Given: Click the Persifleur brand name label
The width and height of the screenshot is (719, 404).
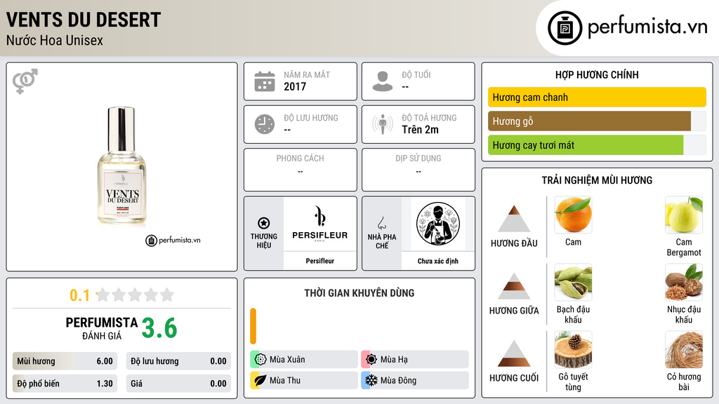Looking at the screenshot, I should (x=320, y=261).
